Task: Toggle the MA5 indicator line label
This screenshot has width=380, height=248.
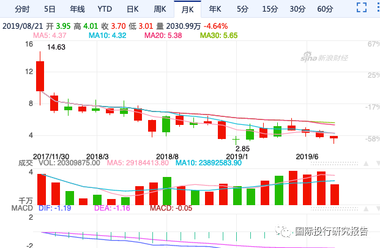Action: [x=49, y=36]
